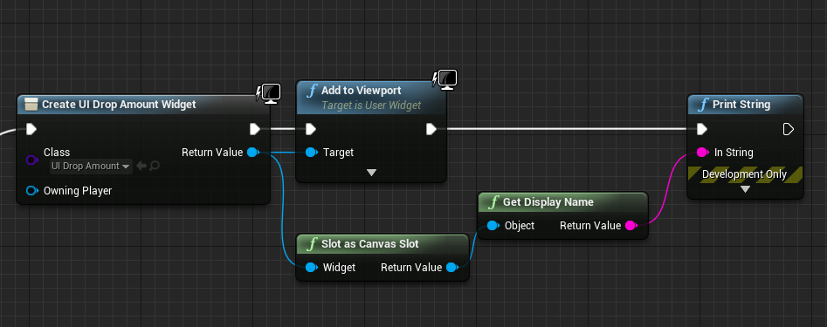Click the Create Widget Return Value output pin

tap(254, 153)
